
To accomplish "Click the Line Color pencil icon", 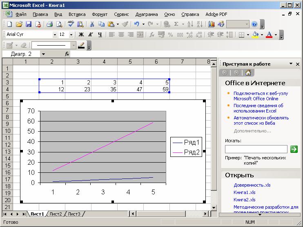I will pyautogui.click(x=81, y=46).
